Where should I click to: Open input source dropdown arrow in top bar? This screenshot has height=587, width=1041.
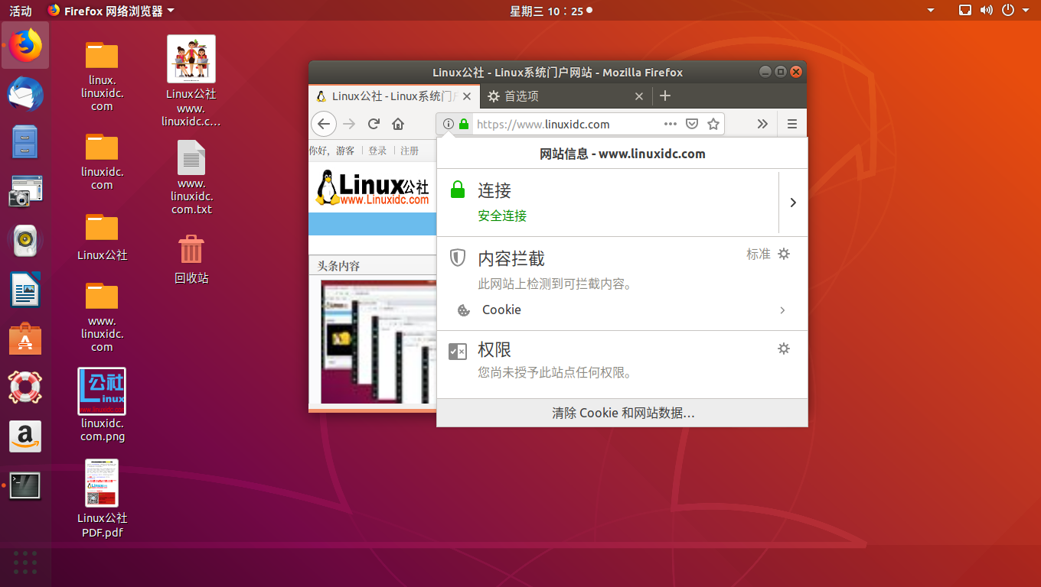931,11
